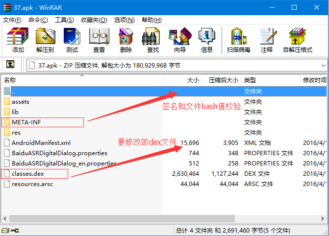Click the horizontal scrollbar thumb

[x=122, y=218]
